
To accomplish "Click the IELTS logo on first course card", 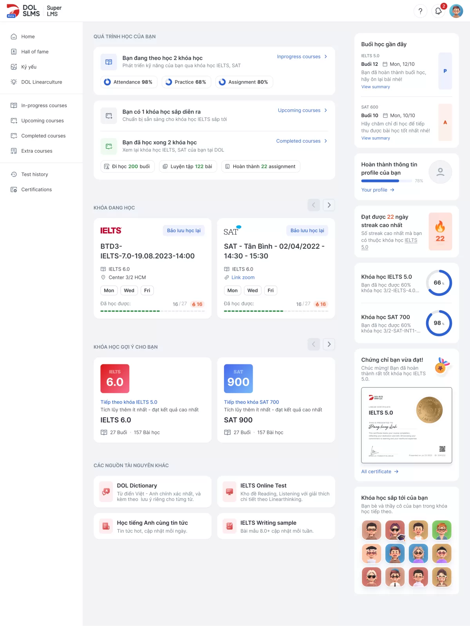I will tap(111, 231).
